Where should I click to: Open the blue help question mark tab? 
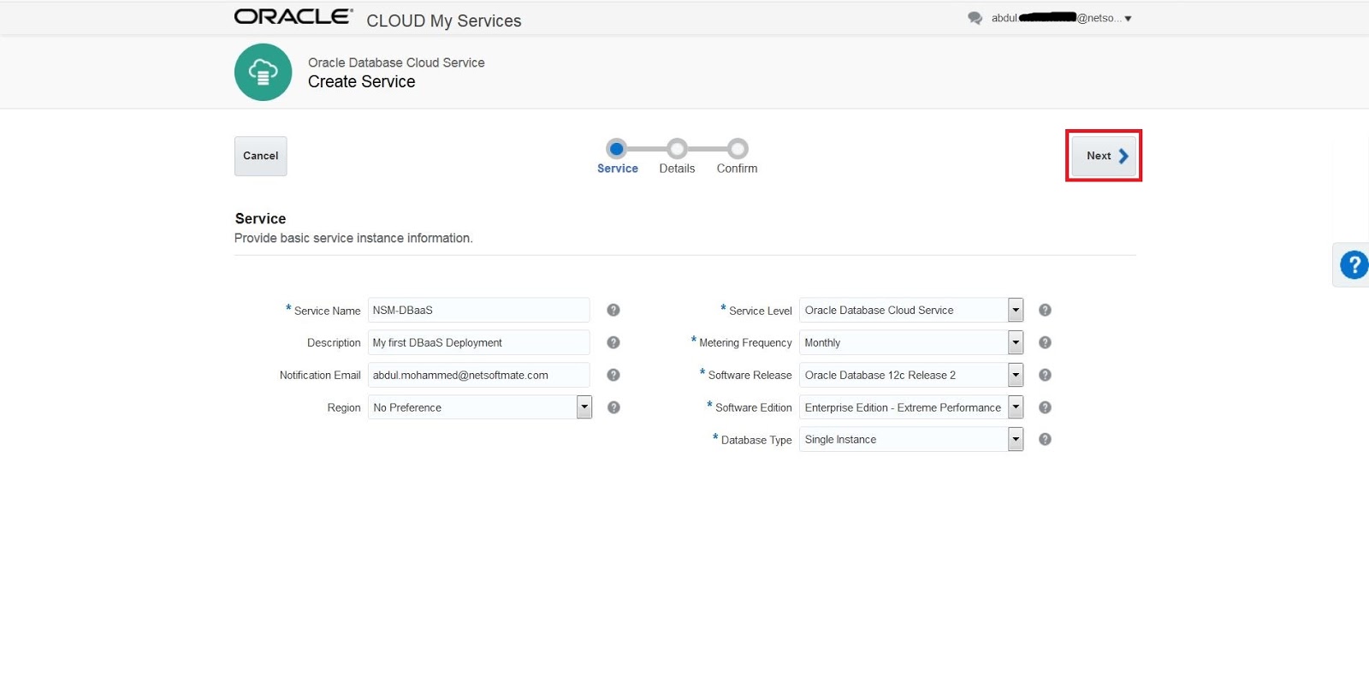1354,264
